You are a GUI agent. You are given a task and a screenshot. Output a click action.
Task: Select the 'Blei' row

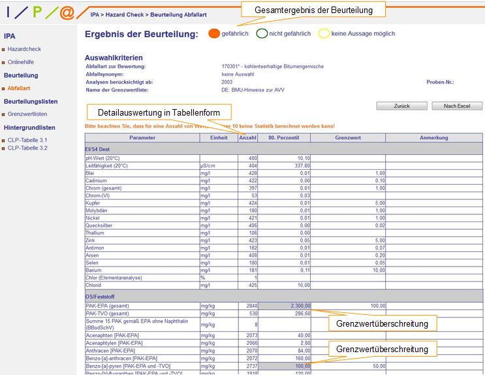[x=284, y=173]
